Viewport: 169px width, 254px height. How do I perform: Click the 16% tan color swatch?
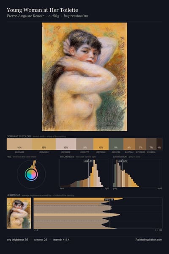tap(19, 144)
